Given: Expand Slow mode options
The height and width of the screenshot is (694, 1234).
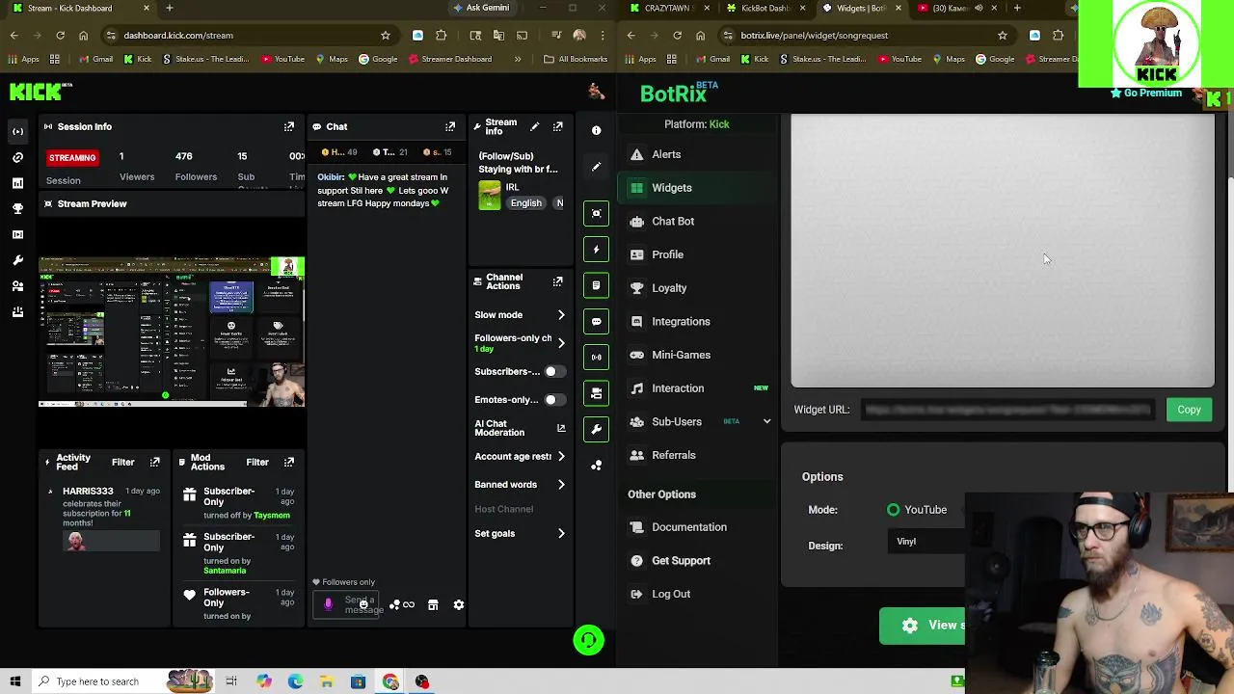Looking at the screenshot, I should (561, 315).
